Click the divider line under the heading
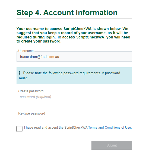149x153 pixels. pyautogui.click(x=74, y=18)
